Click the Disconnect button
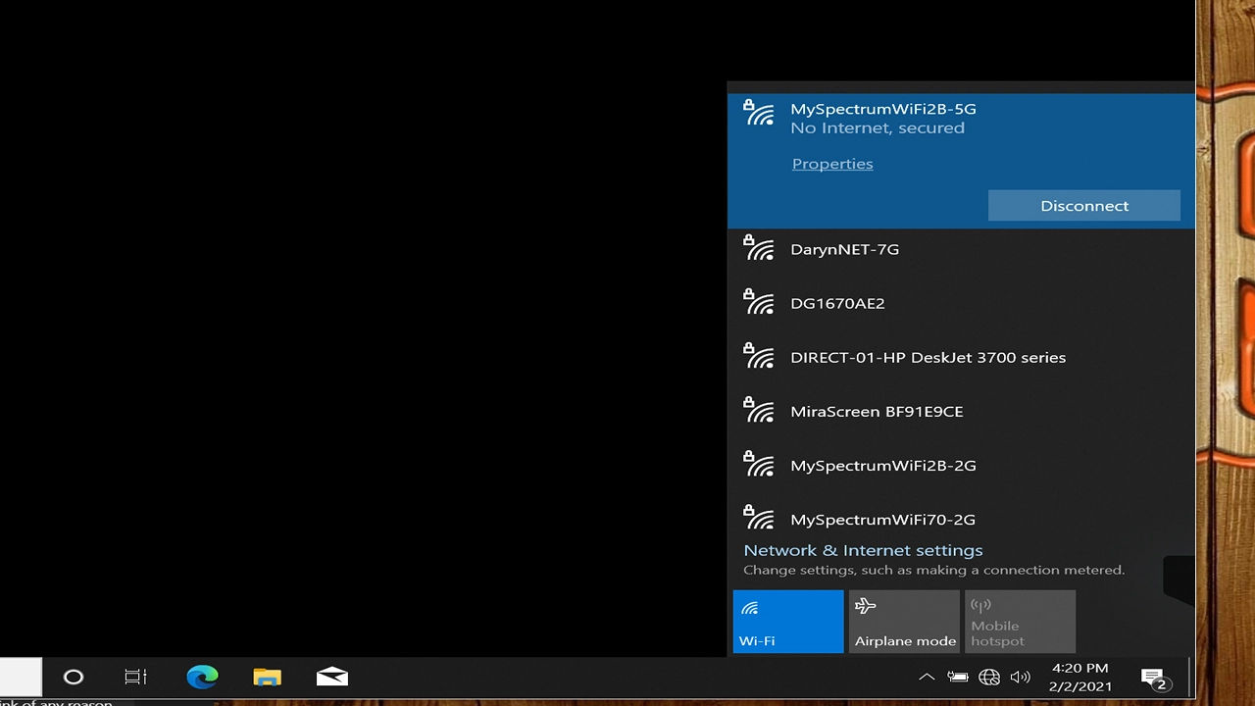 (x=1083, y=206)
